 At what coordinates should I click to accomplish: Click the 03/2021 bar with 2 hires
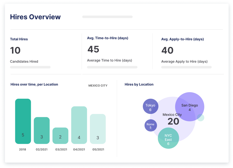[60, 136]
